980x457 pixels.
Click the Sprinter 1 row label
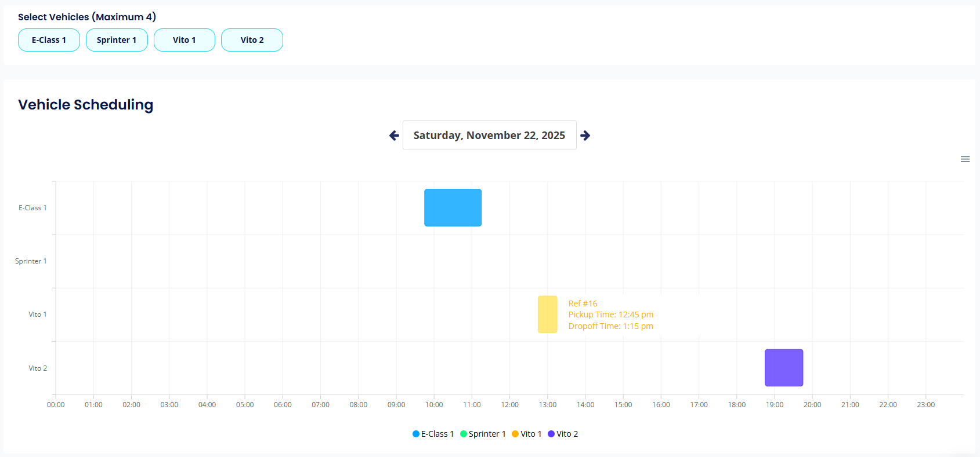(x=31, y=261)
